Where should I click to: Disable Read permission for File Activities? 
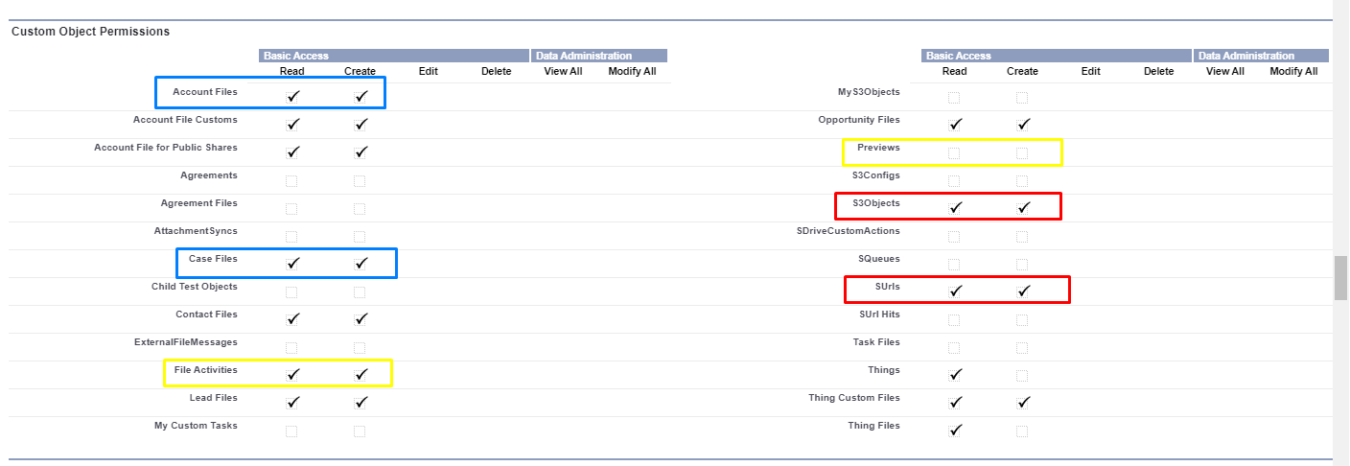coord(292,374)
